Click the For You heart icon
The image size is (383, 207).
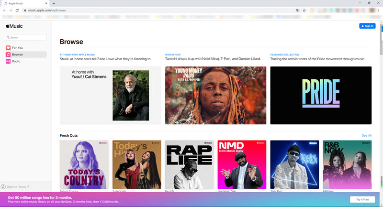[8, 48]
